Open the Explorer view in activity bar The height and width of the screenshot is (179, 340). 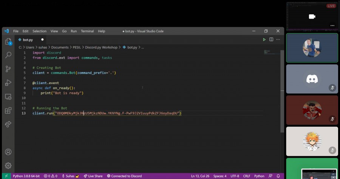tap(8, 41)
